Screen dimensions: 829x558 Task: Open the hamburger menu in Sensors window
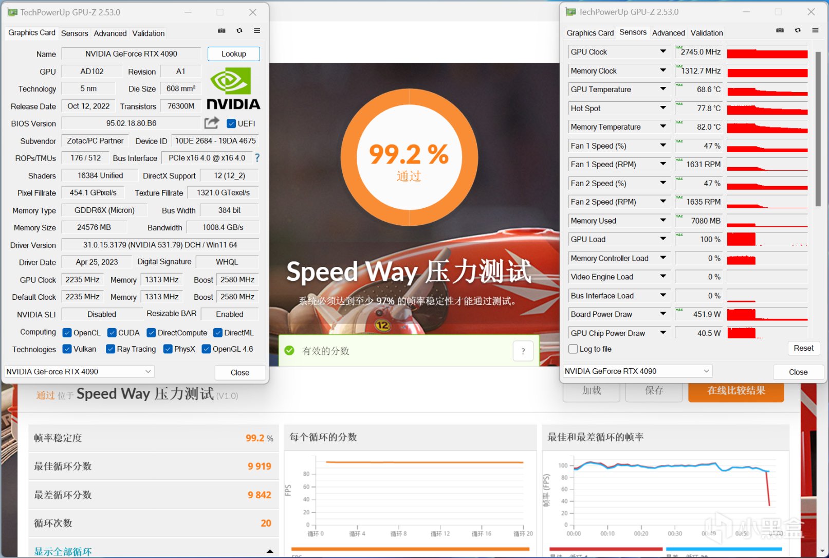(x=815, y=30)
